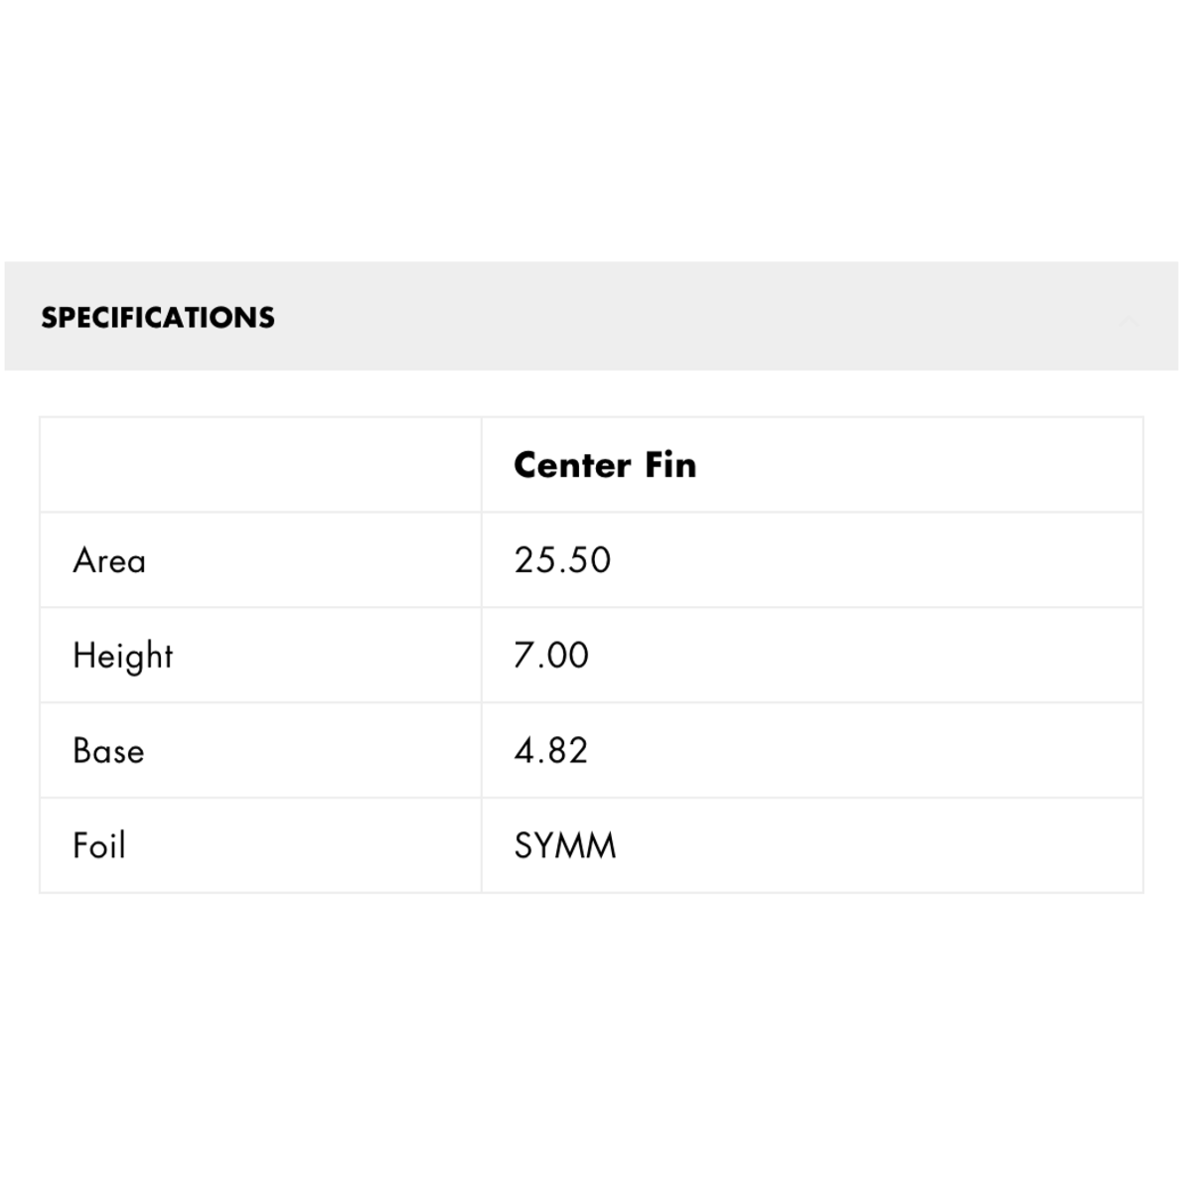Select the Center Fin column header
This screenshot has width=1192, height=1192.
(x=605, y=465)
